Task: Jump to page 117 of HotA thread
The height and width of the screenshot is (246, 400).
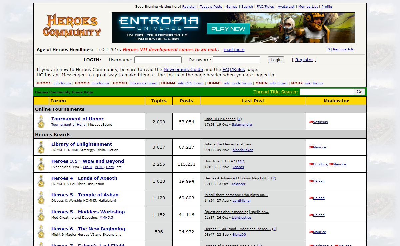Action: point(241,161)
